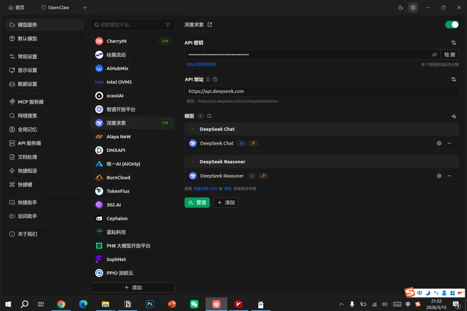Select the TokenFlux provider
The height and width of the screenshot is (311, 467).
[133, 191]
